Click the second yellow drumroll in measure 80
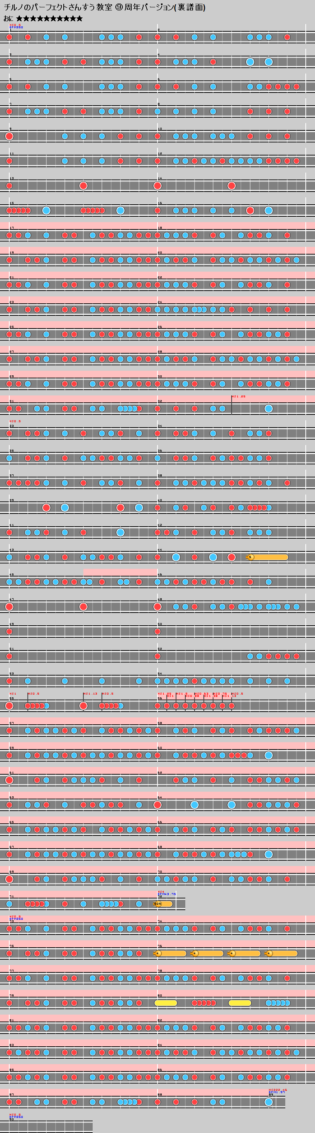Viewport: 315px width, 1133px height. point(240,1003)
